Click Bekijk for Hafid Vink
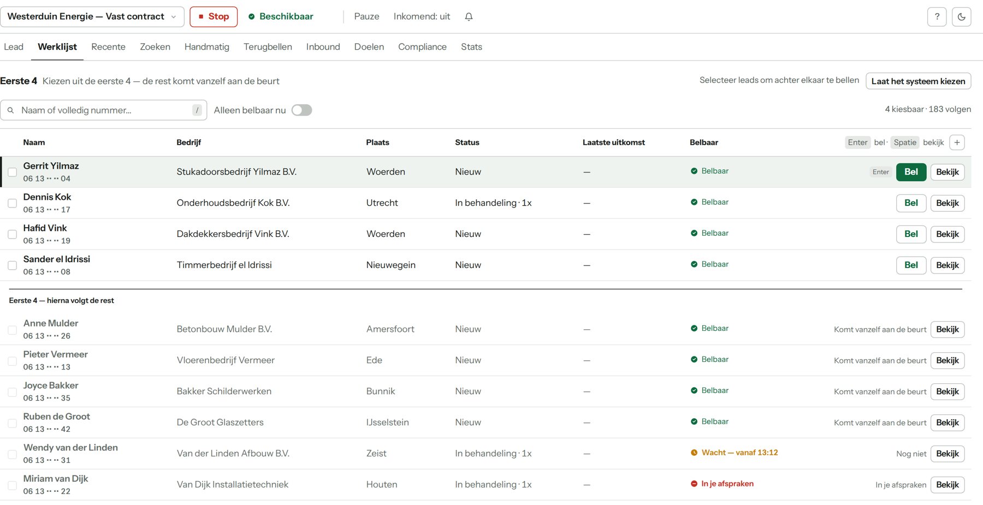The width and height of the screenshot is (983, 505). coord(947,234)
